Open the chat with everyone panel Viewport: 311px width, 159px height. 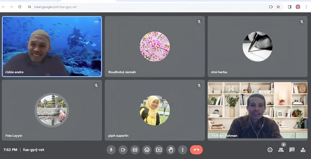point(292,150)
